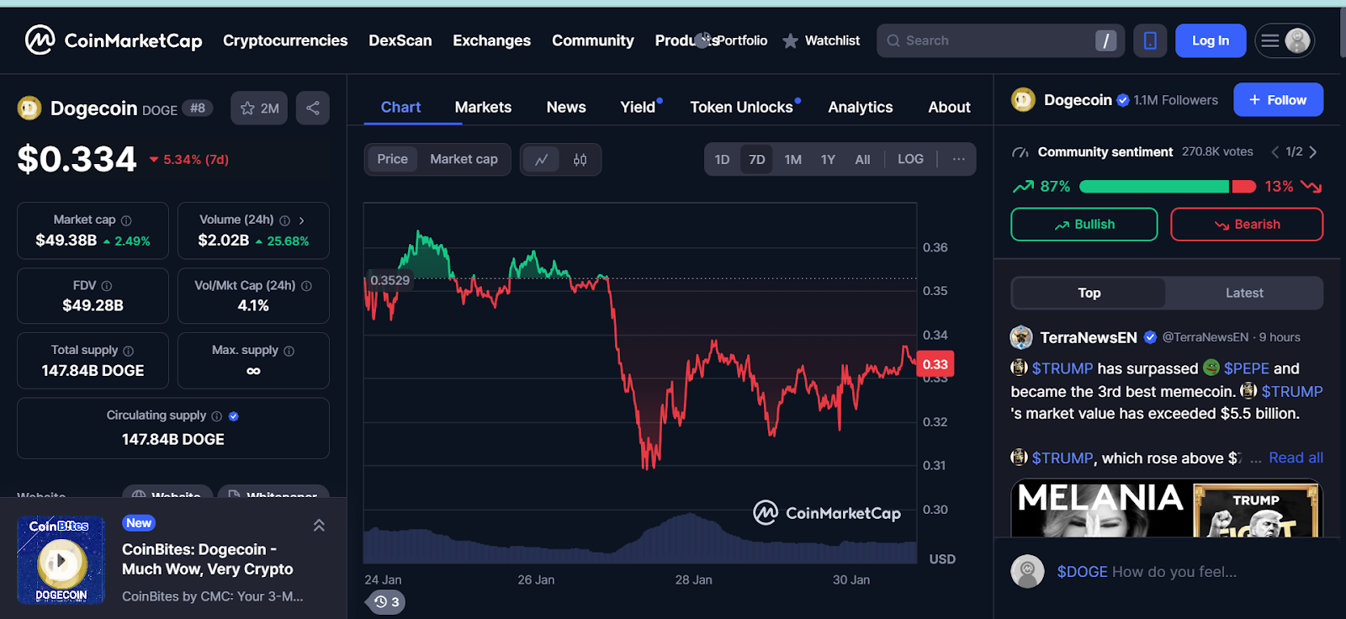
Task: Select the line chart type icon
Action: pos(541,160)
